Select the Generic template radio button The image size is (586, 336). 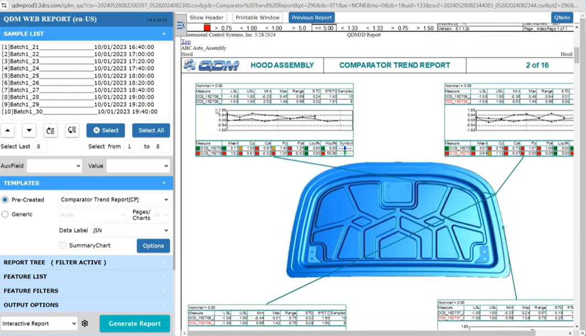coord(5,214)
